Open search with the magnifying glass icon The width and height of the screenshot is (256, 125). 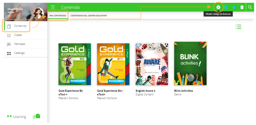click(x=250, y=7)
